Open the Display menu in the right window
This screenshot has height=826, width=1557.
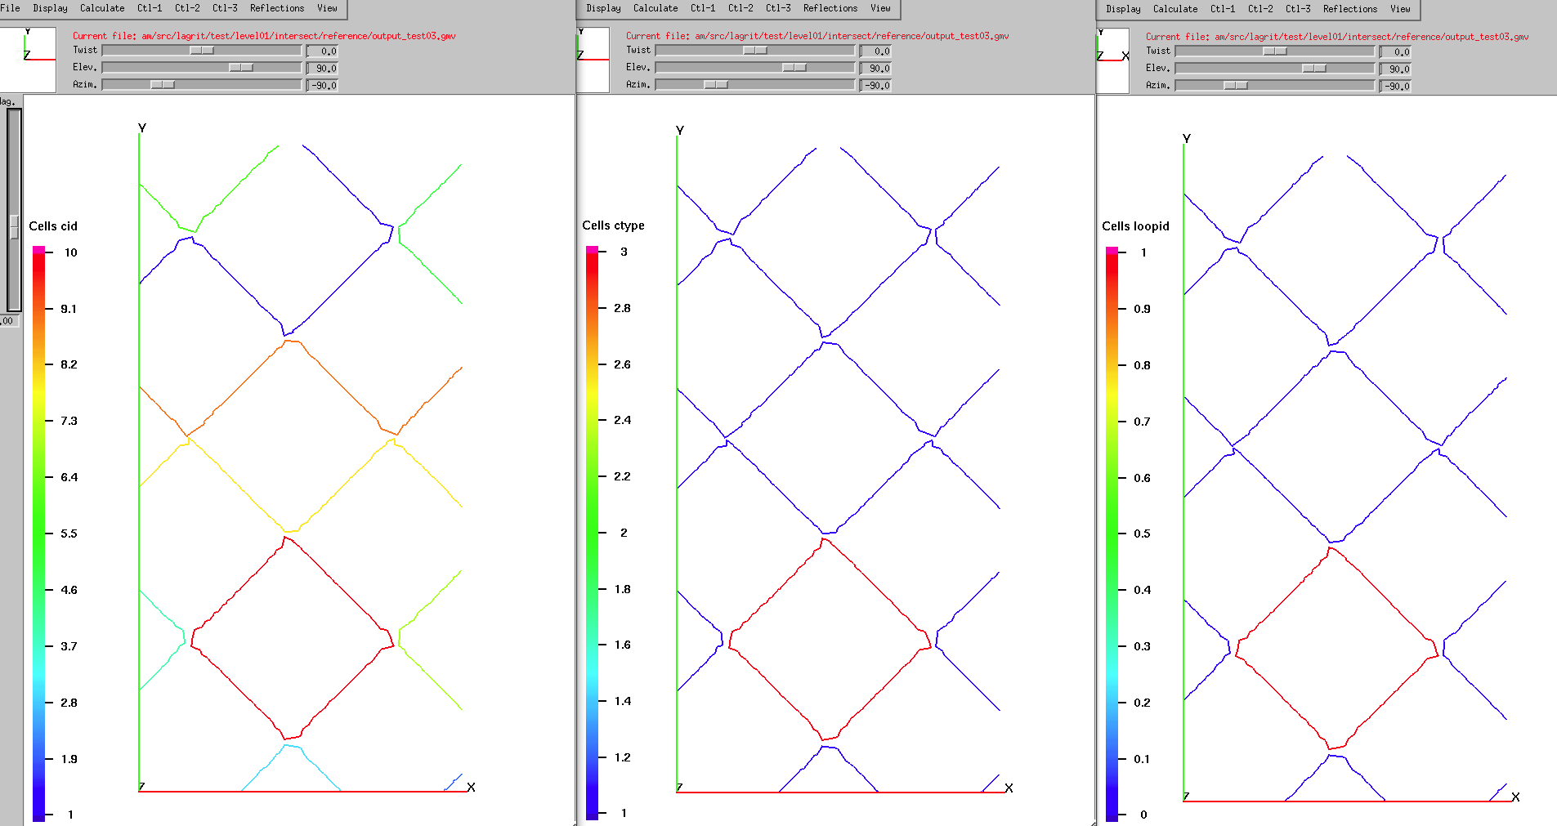(x=1122, y=9)
